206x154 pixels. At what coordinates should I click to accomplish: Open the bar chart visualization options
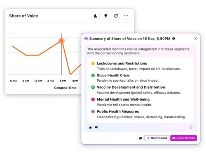click(96, 16)
